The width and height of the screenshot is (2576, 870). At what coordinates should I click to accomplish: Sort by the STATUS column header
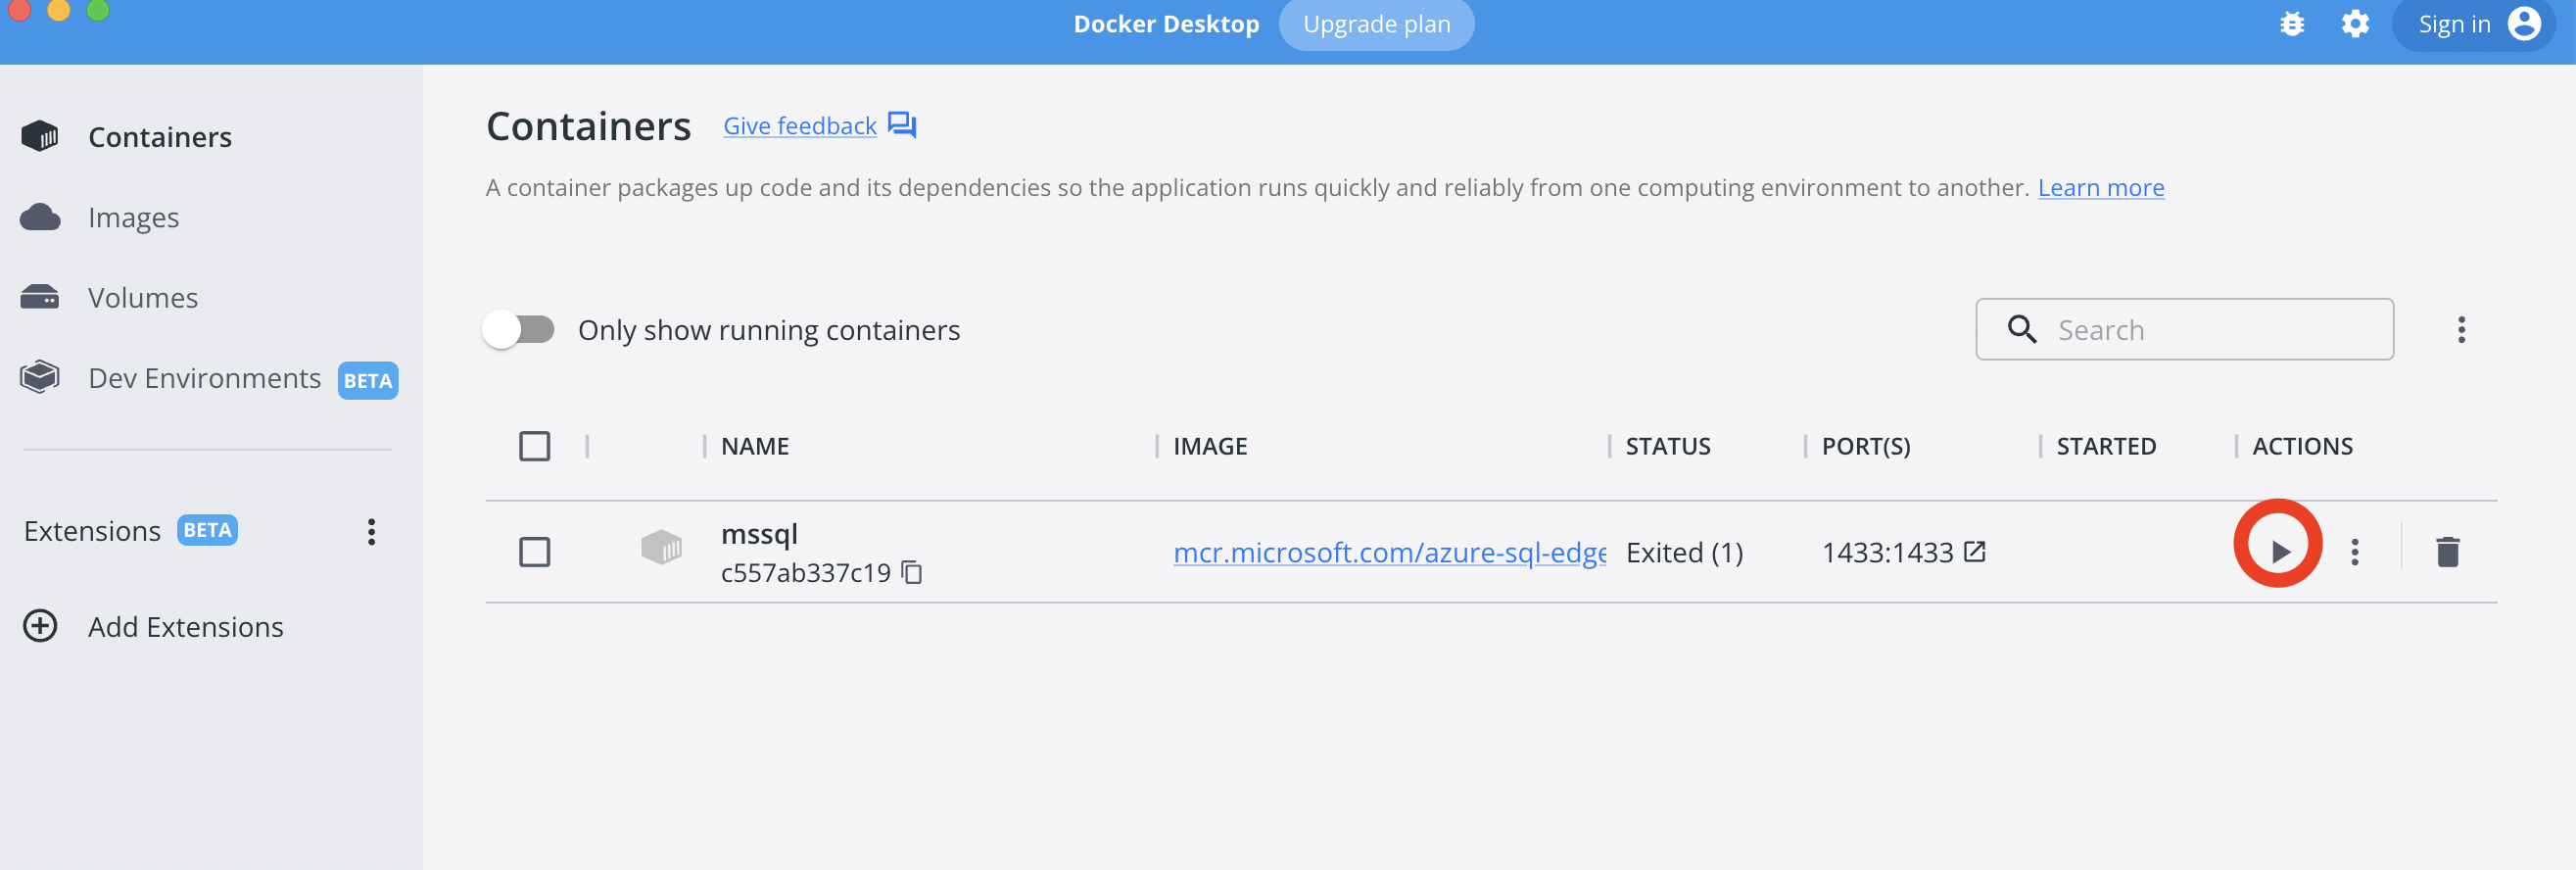pyautogui.click(x=1667, y=446)
